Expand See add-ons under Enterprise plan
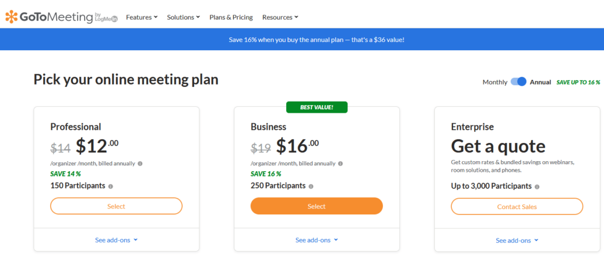Viewport: 604px width, 271px height. [517, 240]
